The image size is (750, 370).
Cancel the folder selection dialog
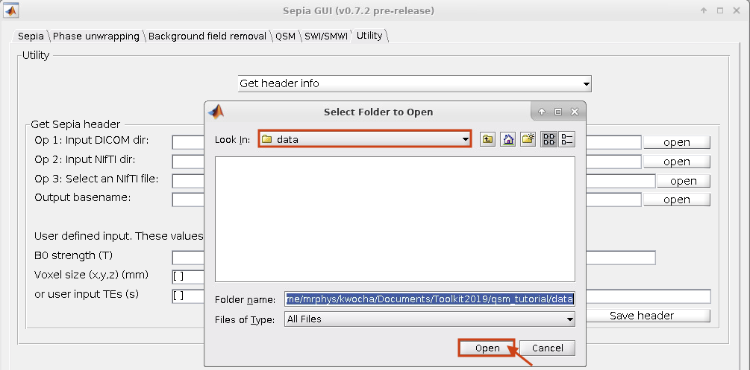pos(547,348)
